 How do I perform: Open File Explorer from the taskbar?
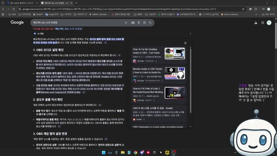coord(123,152)
